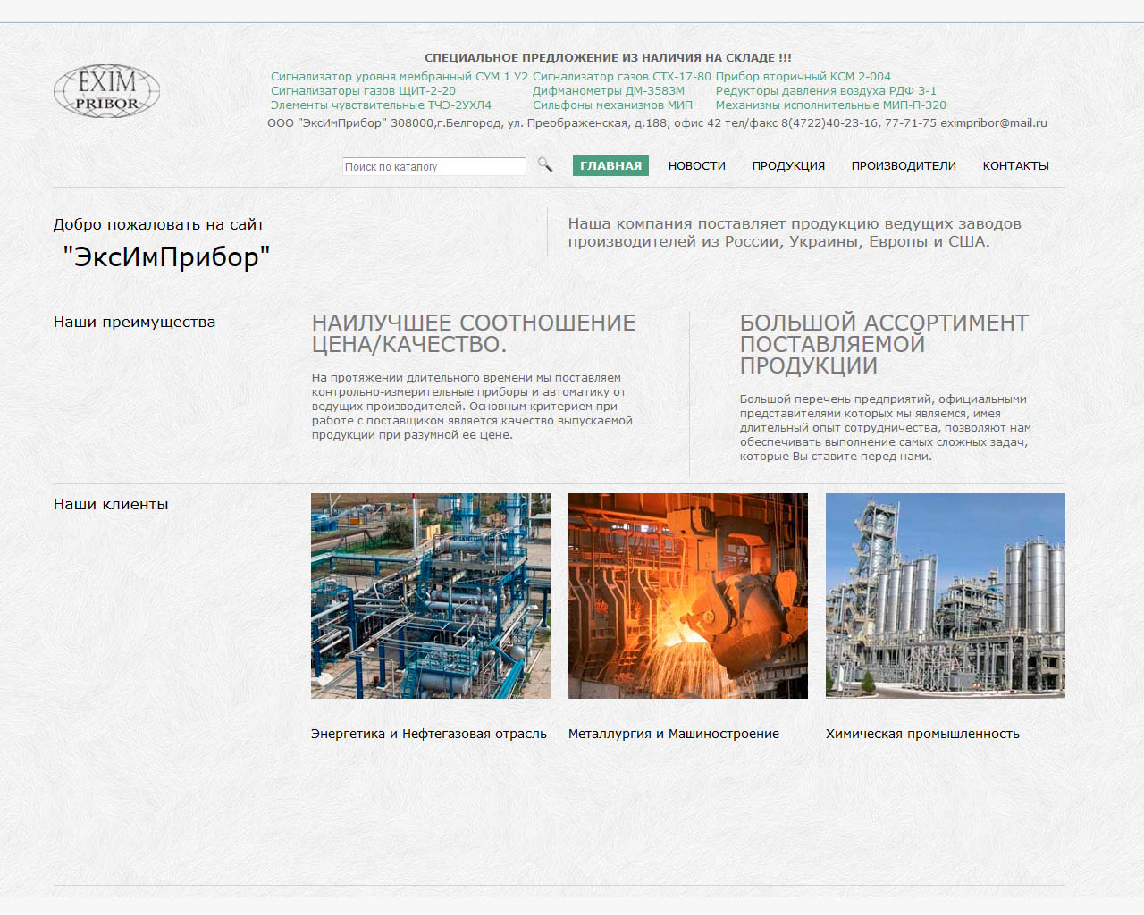The image size is (1144, 915).
Task: Click caption "Энергетика и Нефтегазовая отрасль"
Action: click(x=429, y=734)
